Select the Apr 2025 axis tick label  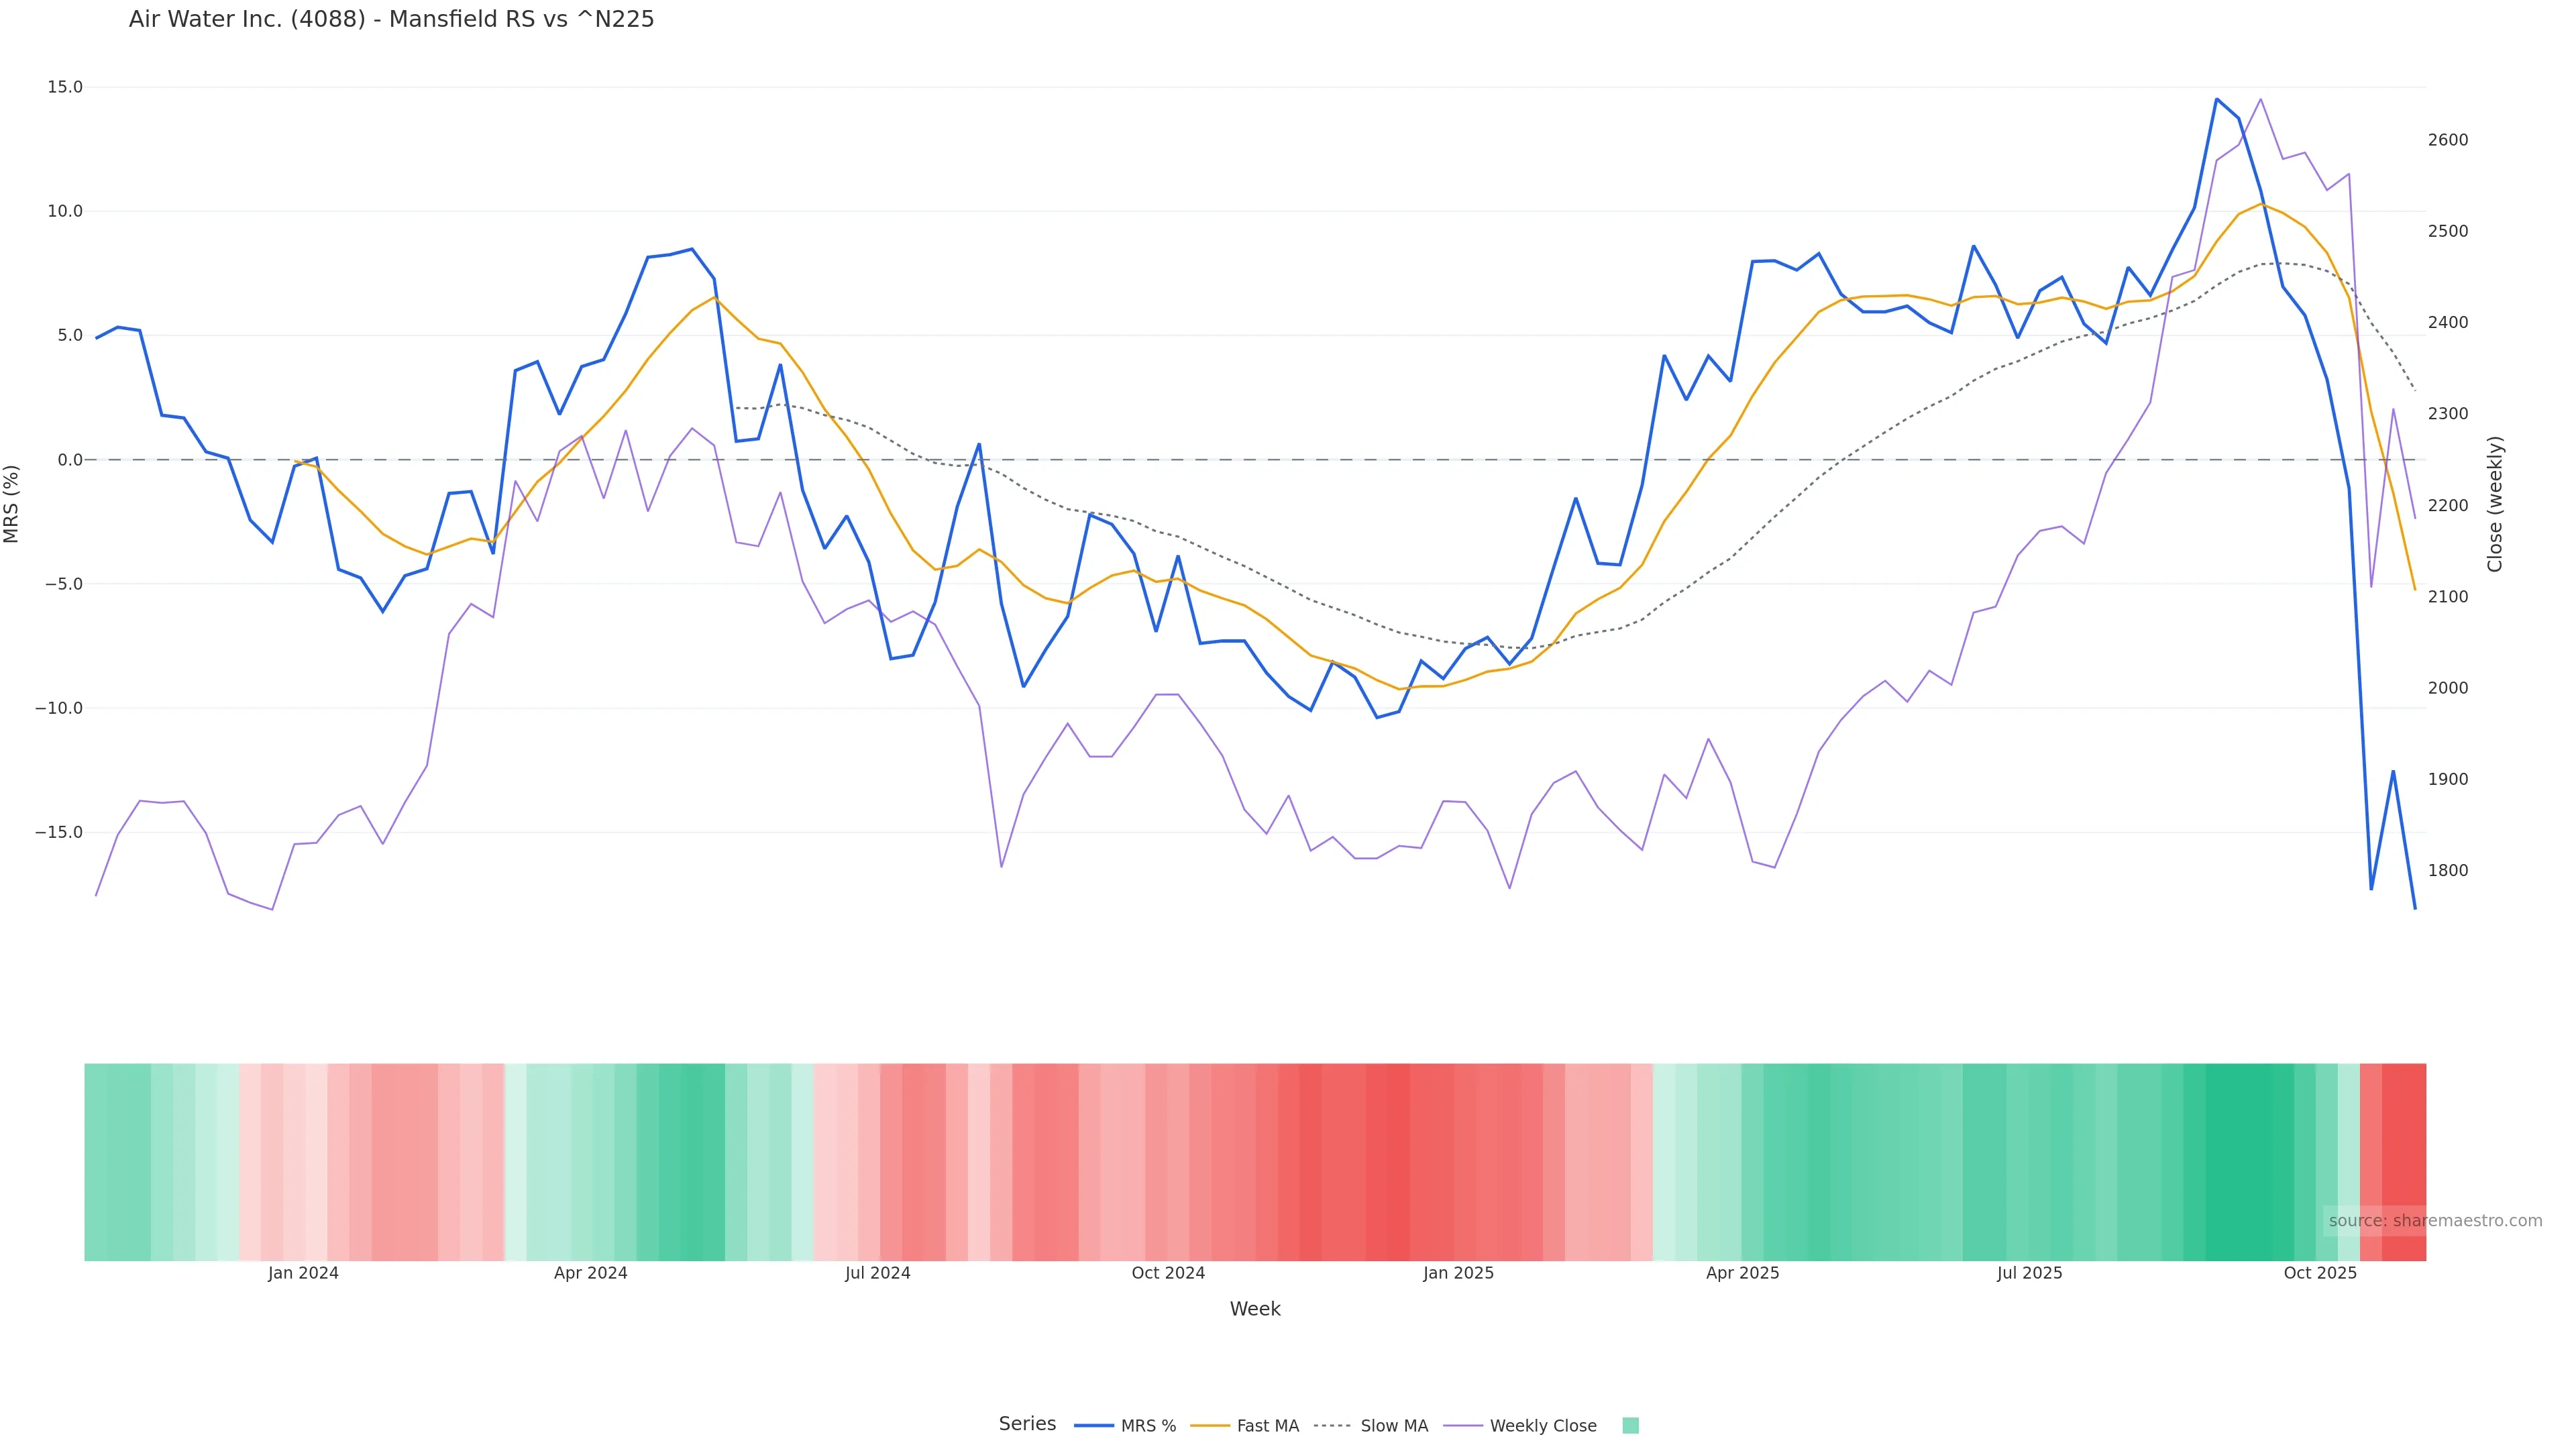point(1742,1273)
